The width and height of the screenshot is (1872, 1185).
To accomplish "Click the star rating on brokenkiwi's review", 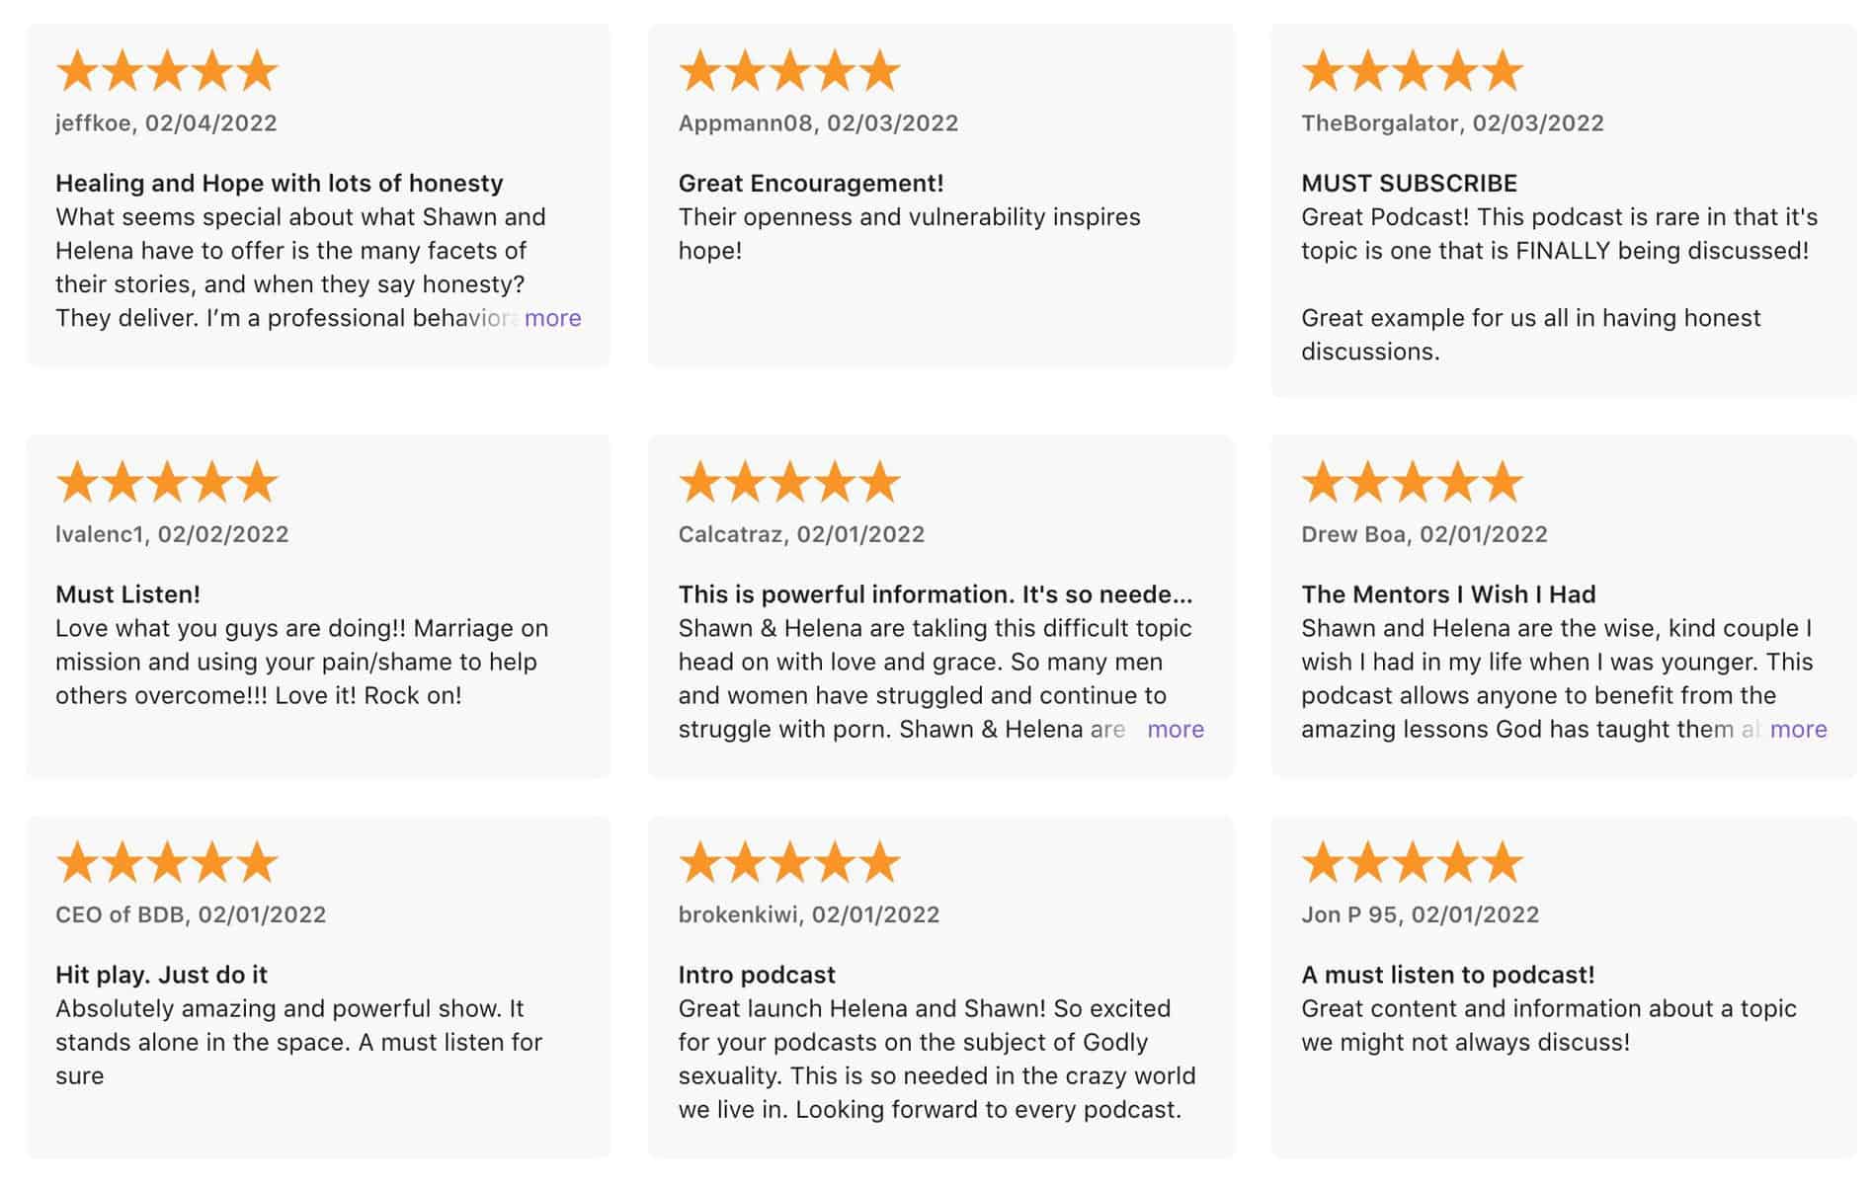I will 789,862.
